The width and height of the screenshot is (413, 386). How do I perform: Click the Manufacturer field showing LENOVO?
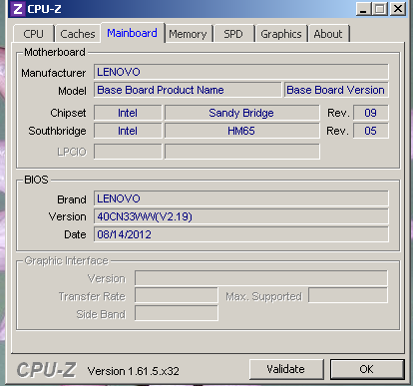tap(241, 72)
